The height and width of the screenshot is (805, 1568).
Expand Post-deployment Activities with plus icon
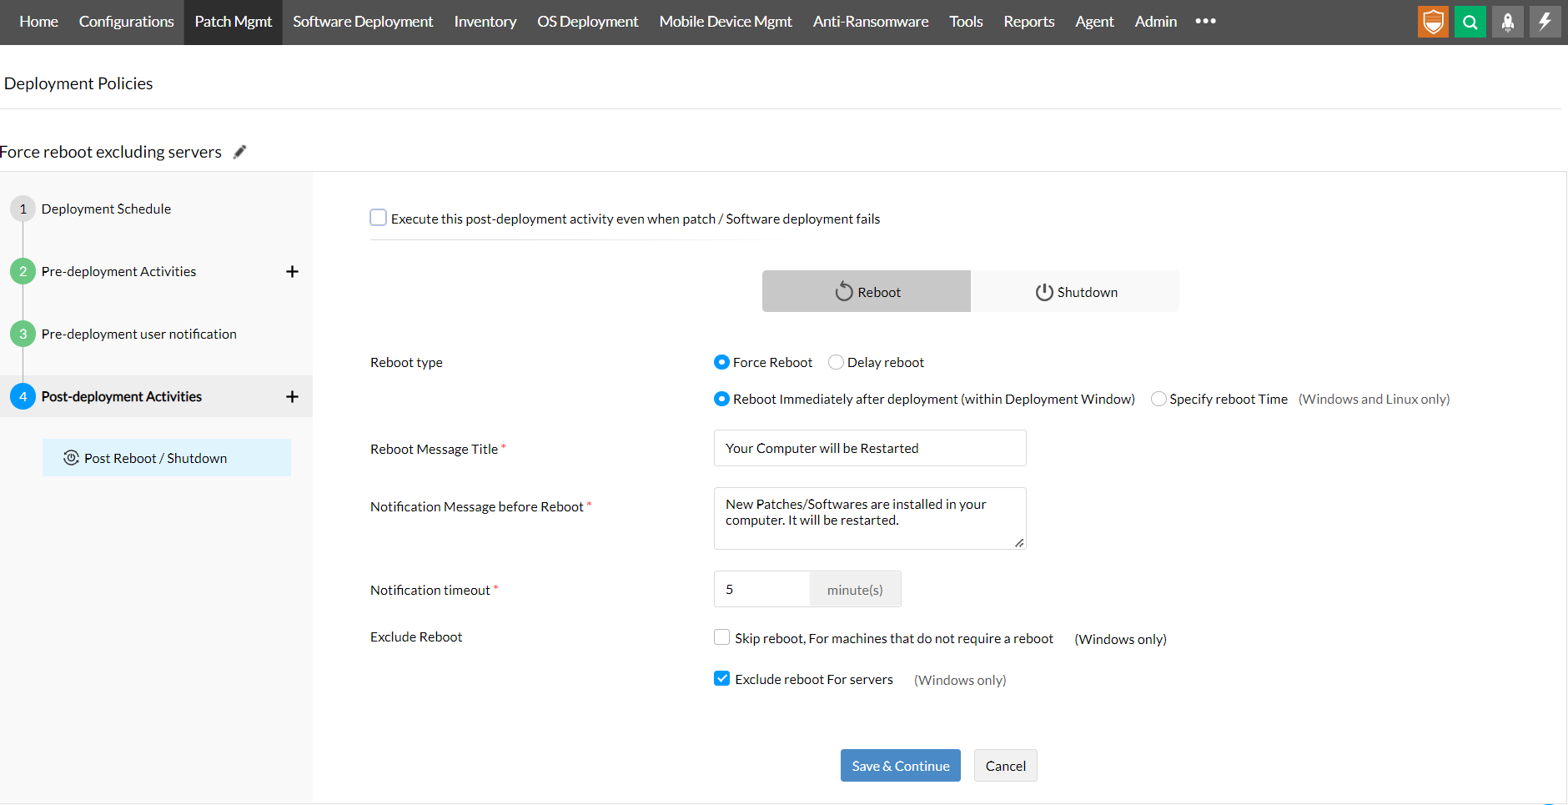[x=292, y=396]
